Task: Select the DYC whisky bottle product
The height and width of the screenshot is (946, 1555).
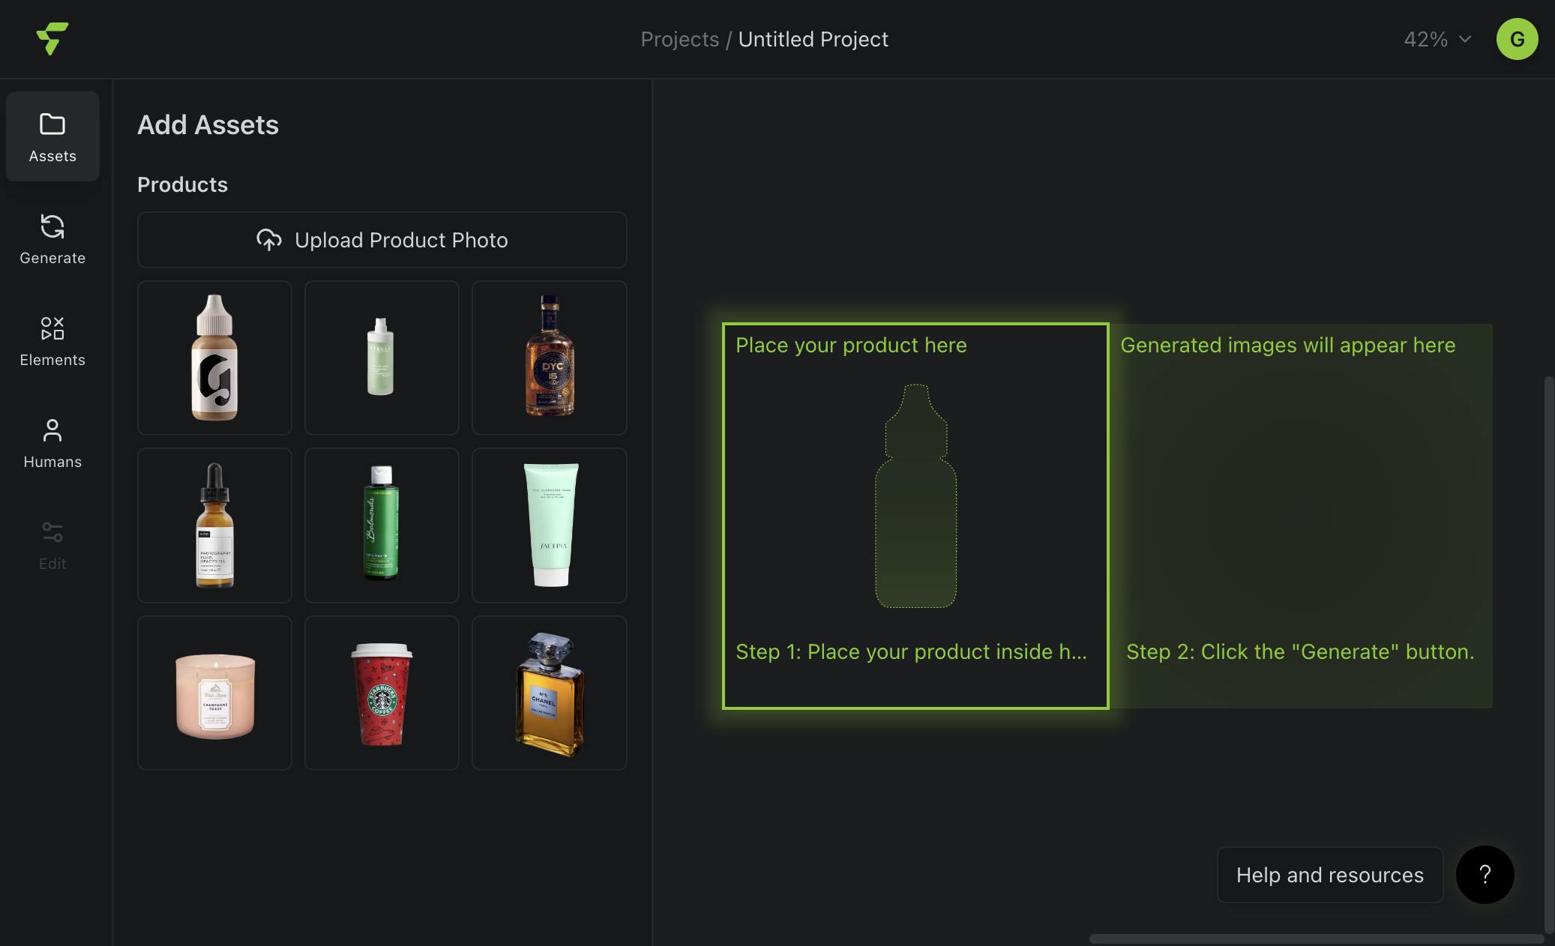Action: coord(549,358)
